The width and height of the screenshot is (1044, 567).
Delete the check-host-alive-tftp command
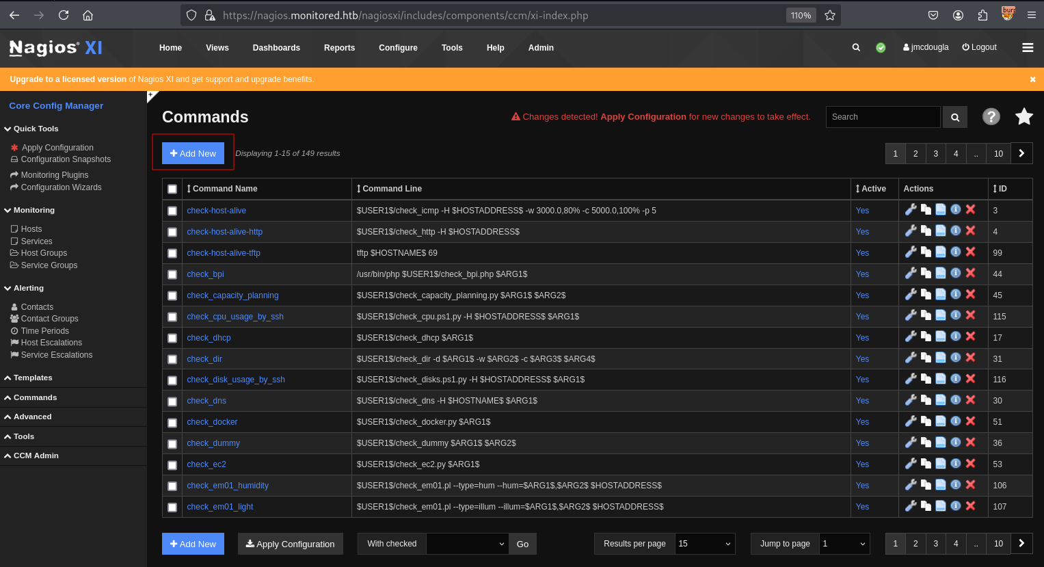pos(970,252)
